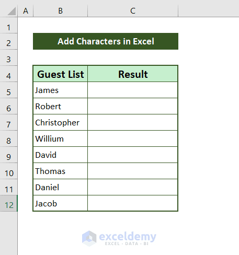Select column C header
The height and width of the screenshot is (255, 239).
click(133, 11)
